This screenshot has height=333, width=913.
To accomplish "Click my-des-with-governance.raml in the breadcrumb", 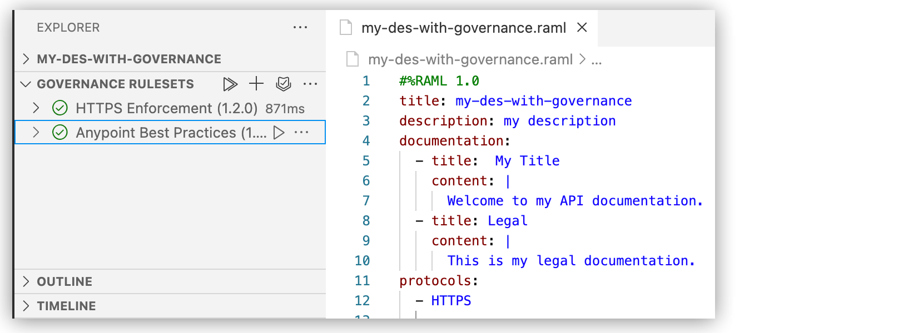I will (470, 59).
